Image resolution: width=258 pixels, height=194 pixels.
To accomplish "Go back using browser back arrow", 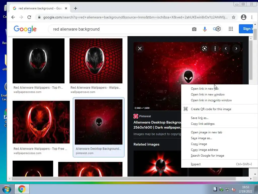I will point(13,17).
